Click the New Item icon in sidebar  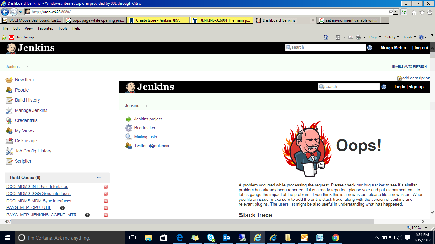(9, 80)
